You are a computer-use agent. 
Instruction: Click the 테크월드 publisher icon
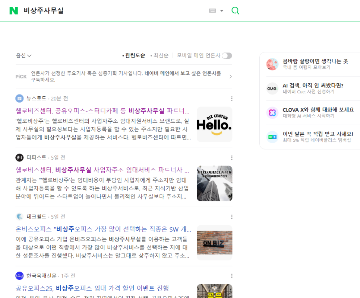(19, 217)
